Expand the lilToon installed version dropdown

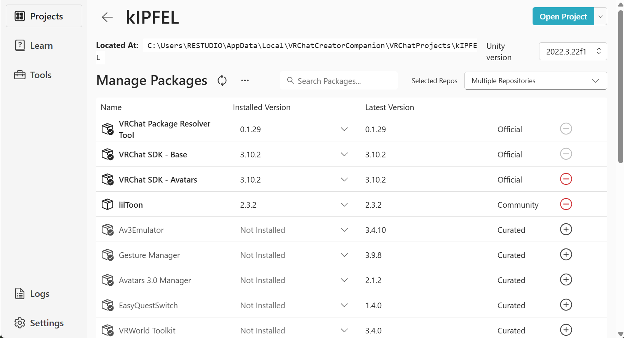point(344,205)
